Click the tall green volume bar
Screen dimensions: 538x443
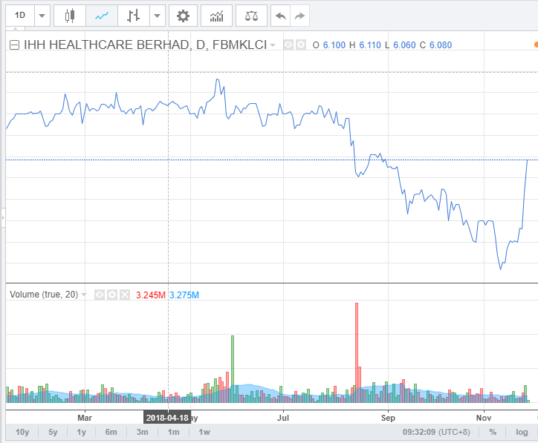point(233,369)
